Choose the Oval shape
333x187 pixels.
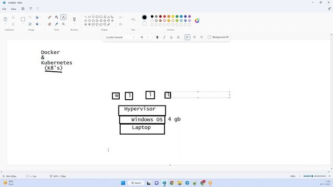[93, 17]
